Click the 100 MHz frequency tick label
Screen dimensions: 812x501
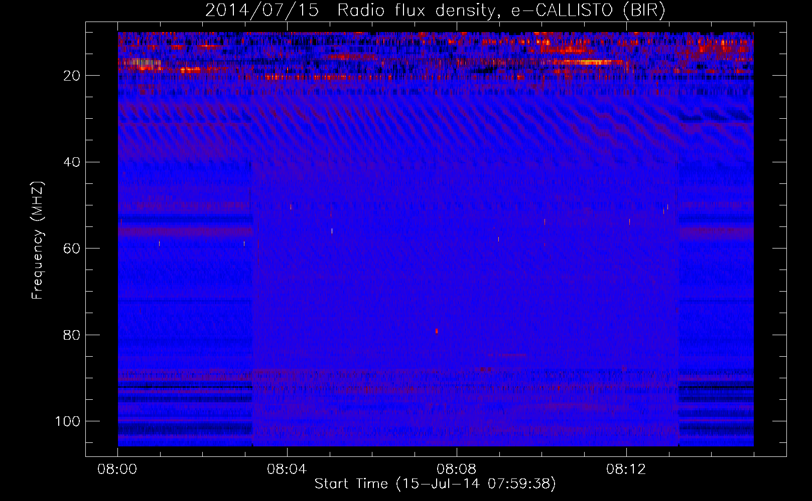[x=68, y=421]
